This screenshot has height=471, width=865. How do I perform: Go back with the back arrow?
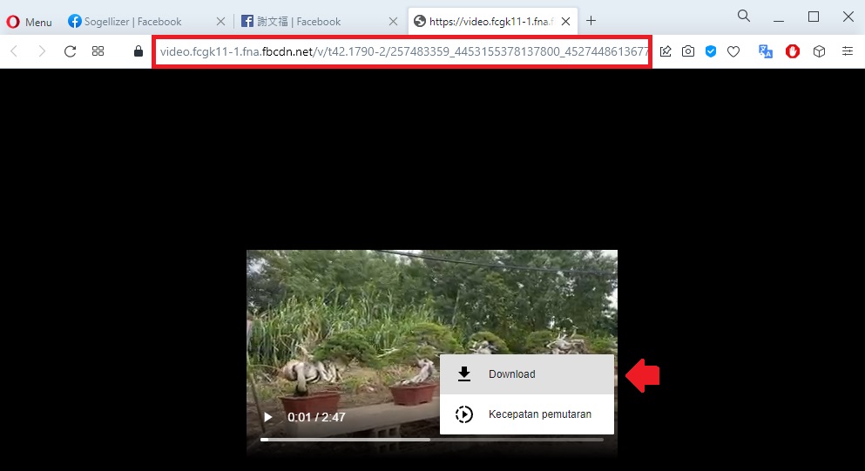pos(14,51)
